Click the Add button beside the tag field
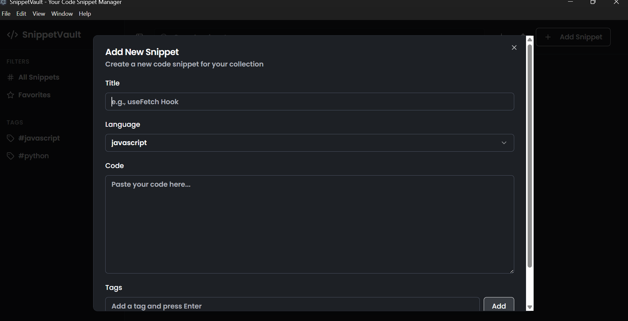The height and width of the screenshot is (321, 628). 498,306
